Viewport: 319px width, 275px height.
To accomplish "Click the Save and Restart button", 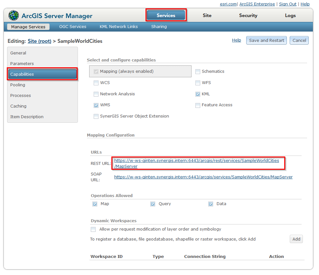I will pyautogui.click(x=266, y=40).
